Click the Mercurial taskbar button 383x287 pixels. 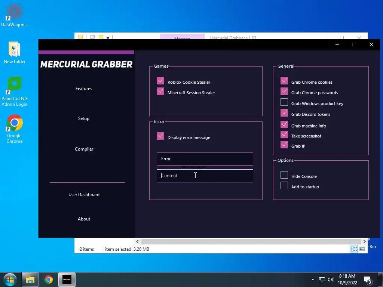[x=67, y=280]
